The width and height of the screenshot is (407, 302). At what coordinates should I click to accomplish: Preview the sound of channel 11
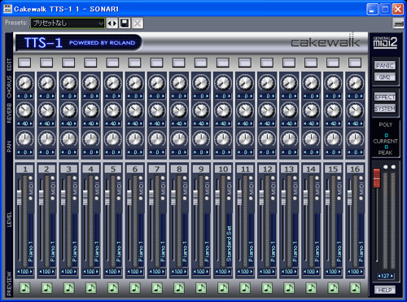[x=245, y=288]
